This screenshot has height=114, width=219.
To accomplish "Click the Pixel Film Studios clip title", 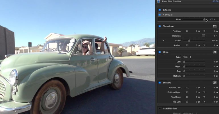I will (x=172, y=1).
